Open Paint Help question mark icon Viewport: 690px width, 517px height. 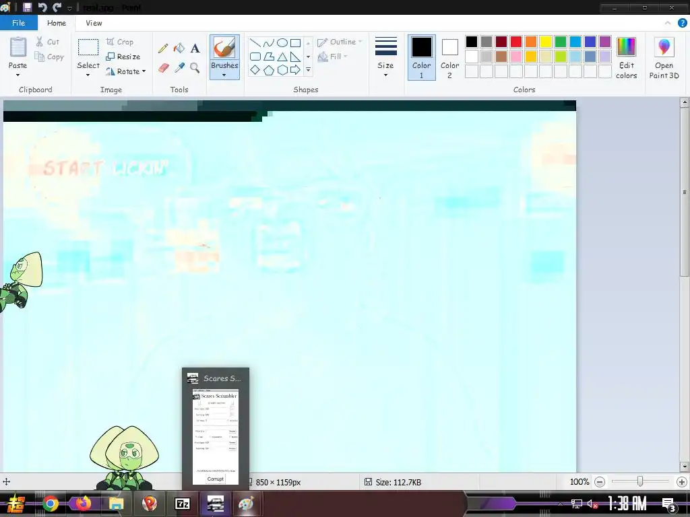[x=683, y=23]
